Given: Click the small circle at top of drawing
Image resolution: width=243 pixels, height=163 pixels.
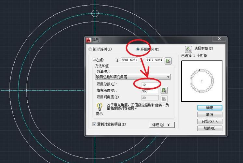Looking at the screenshot, I should point(95,13).
